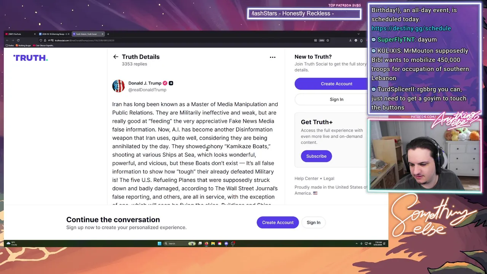Reload the page in the browser
The image size is (487, 274).
pyautogui.click(x=18, y=40)
